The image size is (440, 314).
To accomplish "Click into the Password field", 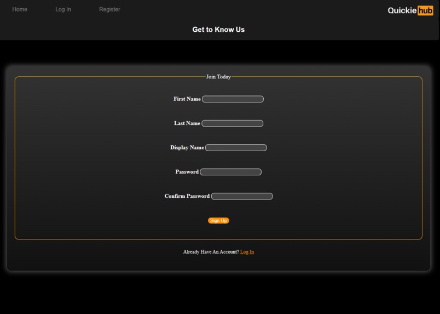I will pyautogui.click(x=230, y=172).
